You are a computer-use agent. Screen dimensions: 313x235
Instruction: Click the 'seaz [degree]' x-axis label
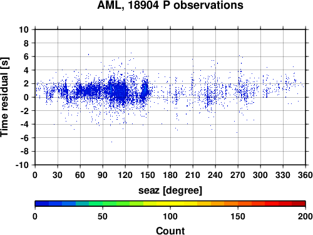coord(170,191)
